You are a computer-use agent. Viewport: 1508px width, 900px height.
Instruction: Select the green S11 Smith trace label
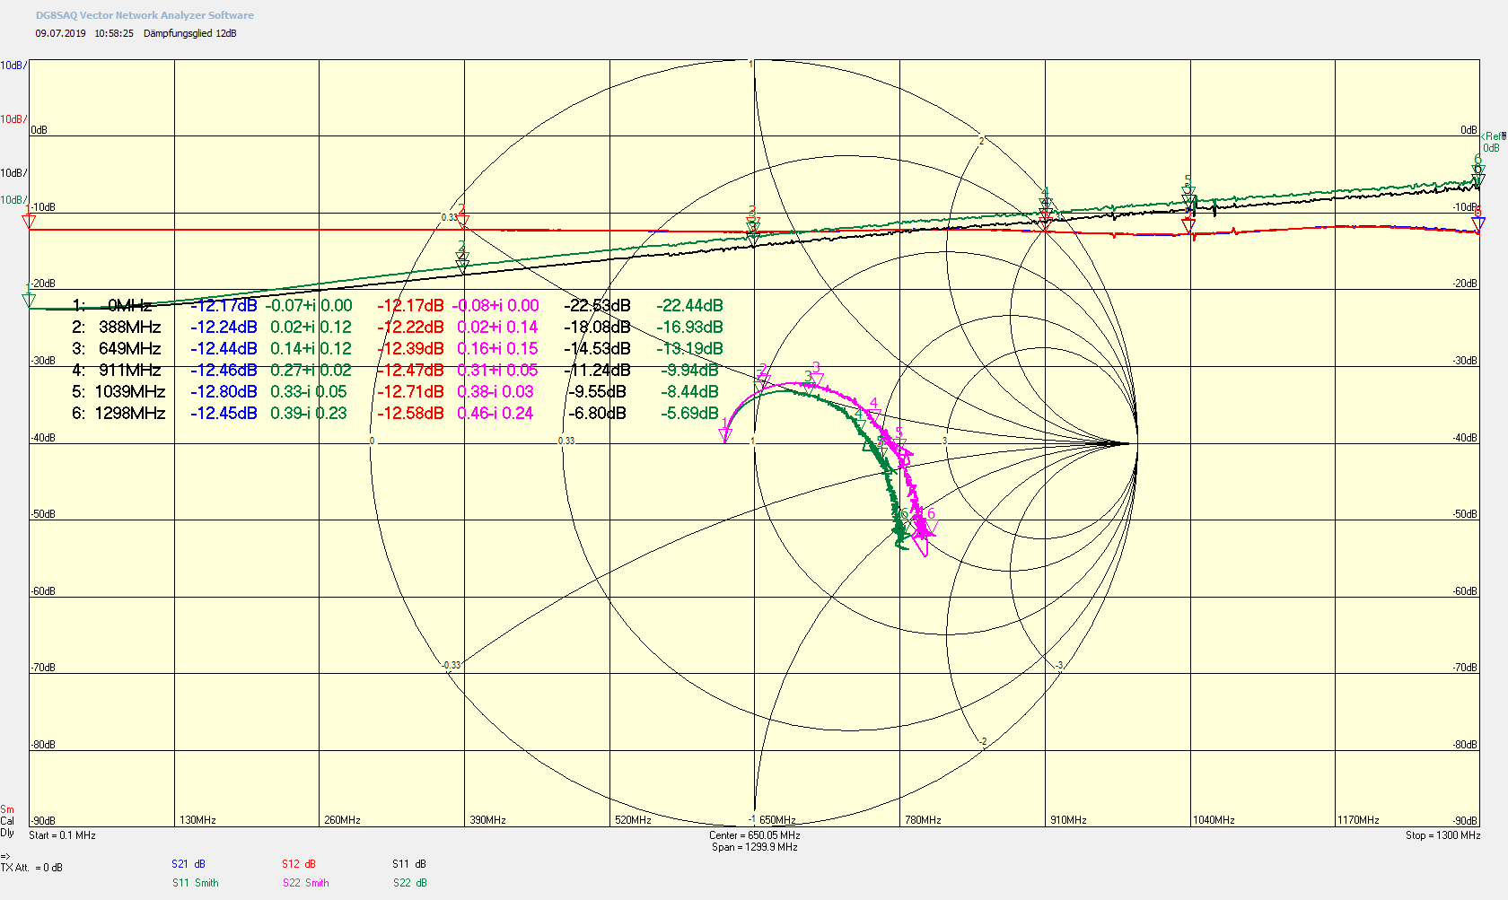coord(195,883)
